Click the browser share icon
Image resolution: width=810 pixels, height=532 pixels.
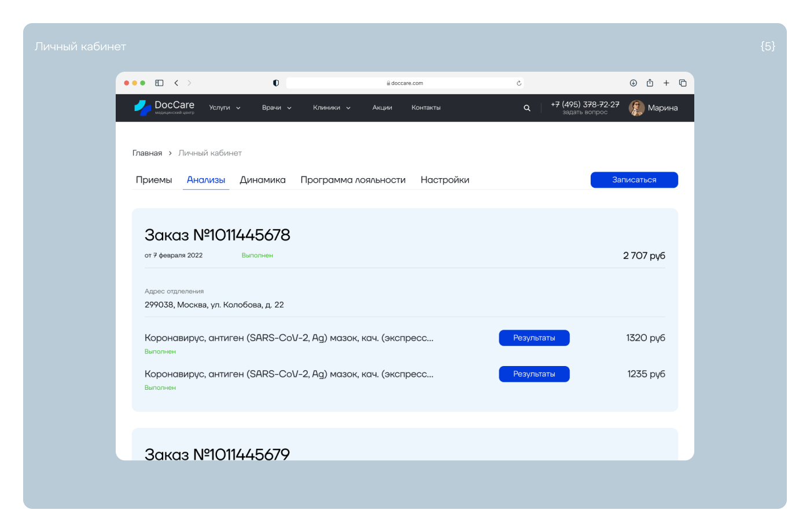(x=650, y=83)
